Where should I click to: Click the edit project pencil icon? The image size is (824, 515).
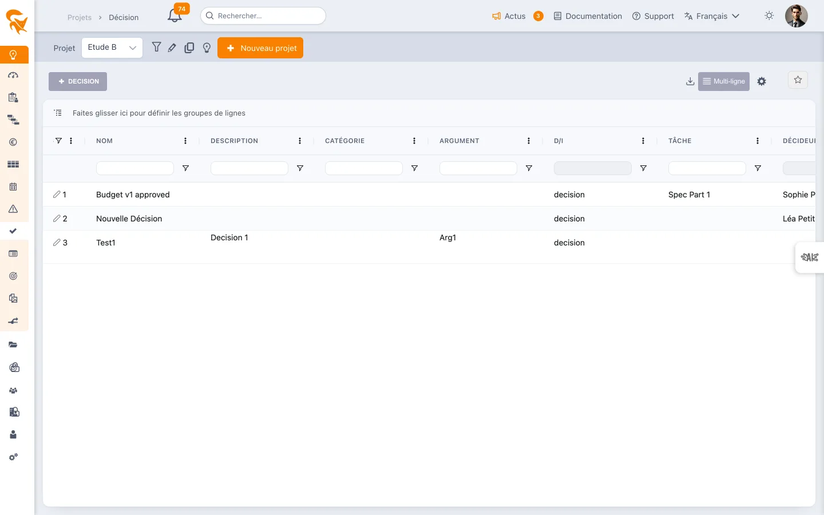coord(172,48)
